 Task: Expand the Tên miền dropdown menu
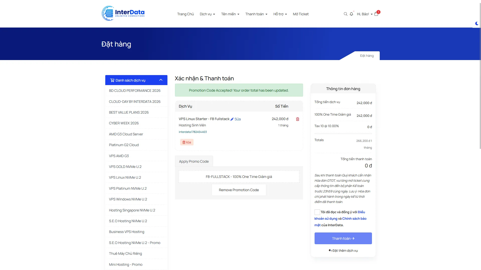[x=230, y=14]
